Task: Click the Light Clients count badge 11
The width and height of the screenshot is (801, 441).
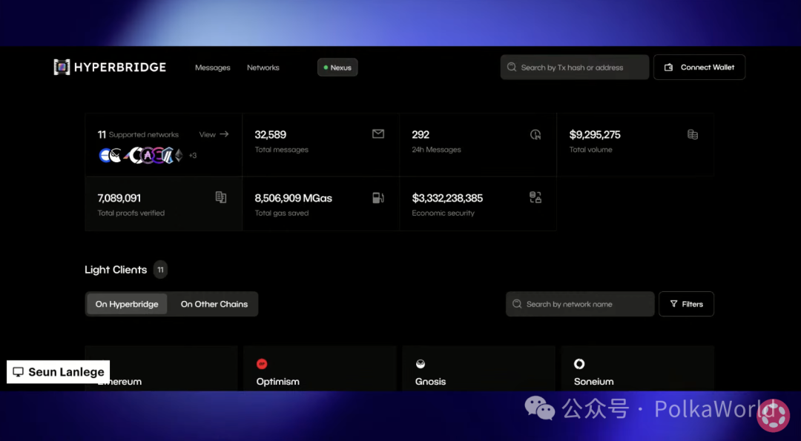Action: point(160,270)
